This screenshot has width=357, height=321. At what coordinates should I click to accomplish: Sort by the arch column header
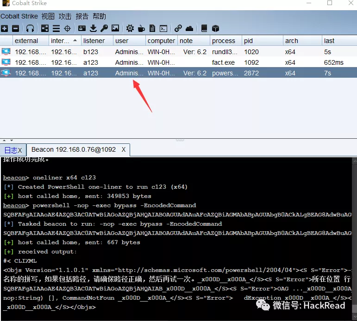pos(302,41)
